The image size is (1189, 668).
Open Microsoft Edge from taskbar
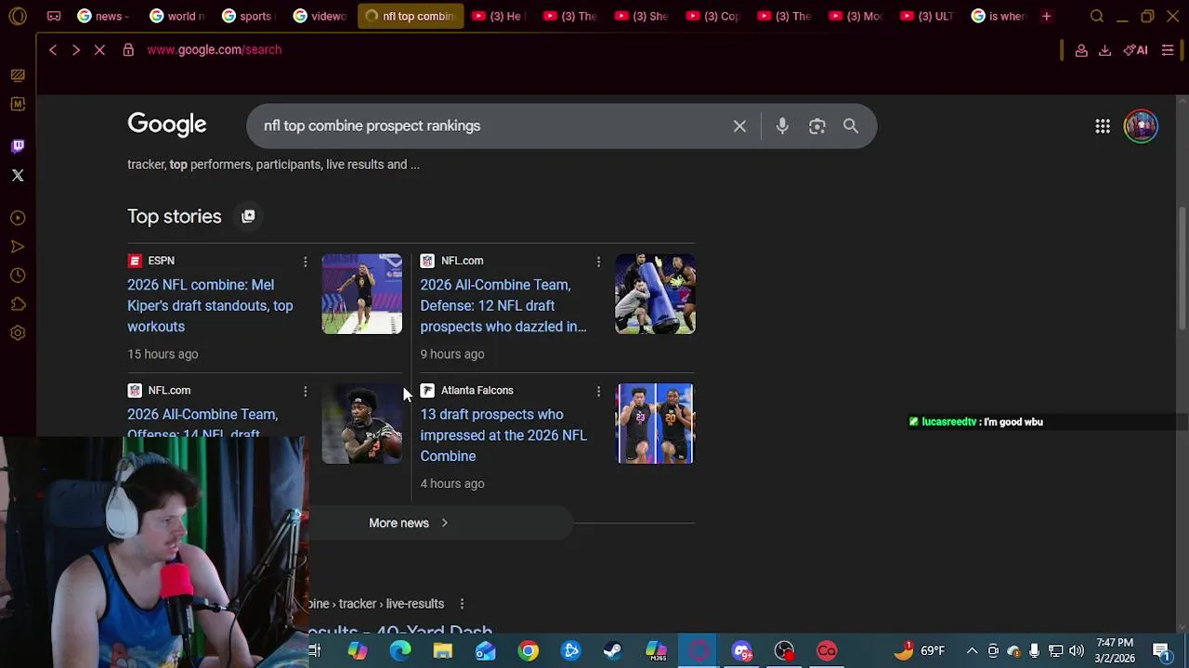pos(399,651)
